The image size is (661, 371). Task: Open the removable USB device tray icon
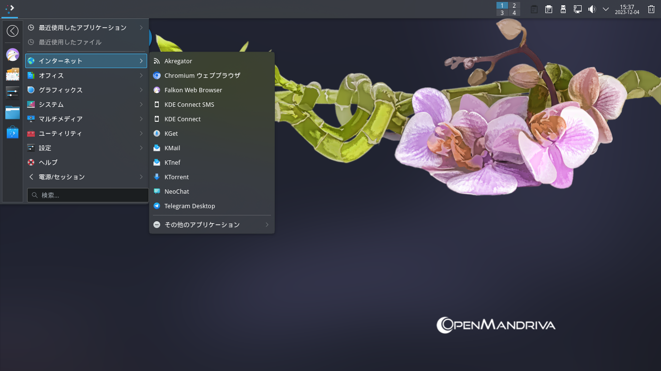(563, 9)
